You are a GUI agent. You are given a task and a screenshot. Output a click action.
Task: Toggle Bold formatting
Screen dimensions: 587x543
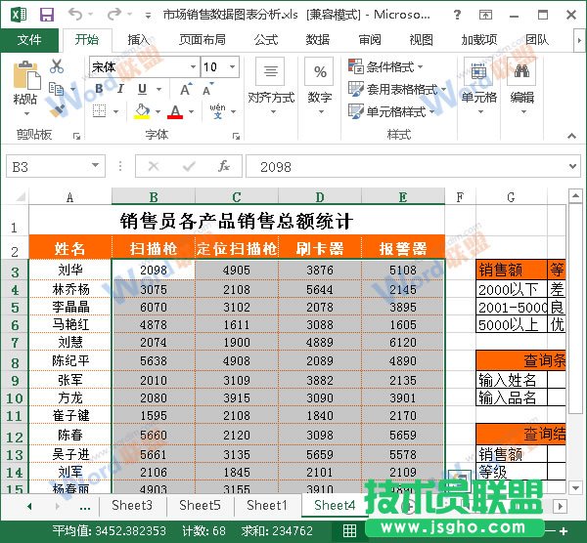point(99,89)
